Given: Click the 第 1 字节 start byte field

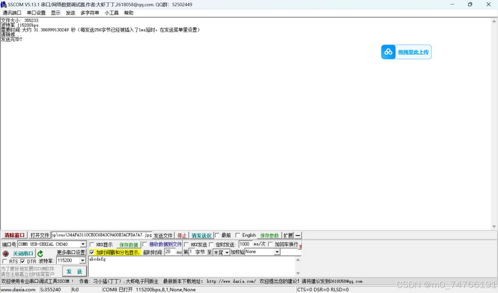Looking at the screenshot, I should (x=191, y=252).
